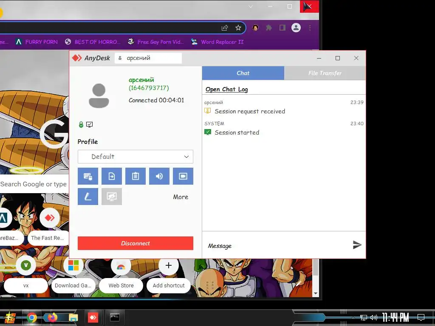Screen dimensions: 435x326
Task: Click the green lock security icon
Action: click(81, 124)
